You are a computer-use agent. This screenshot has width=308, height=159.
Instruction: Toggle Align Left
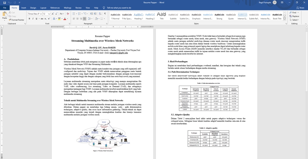click(x=74, y=19)
